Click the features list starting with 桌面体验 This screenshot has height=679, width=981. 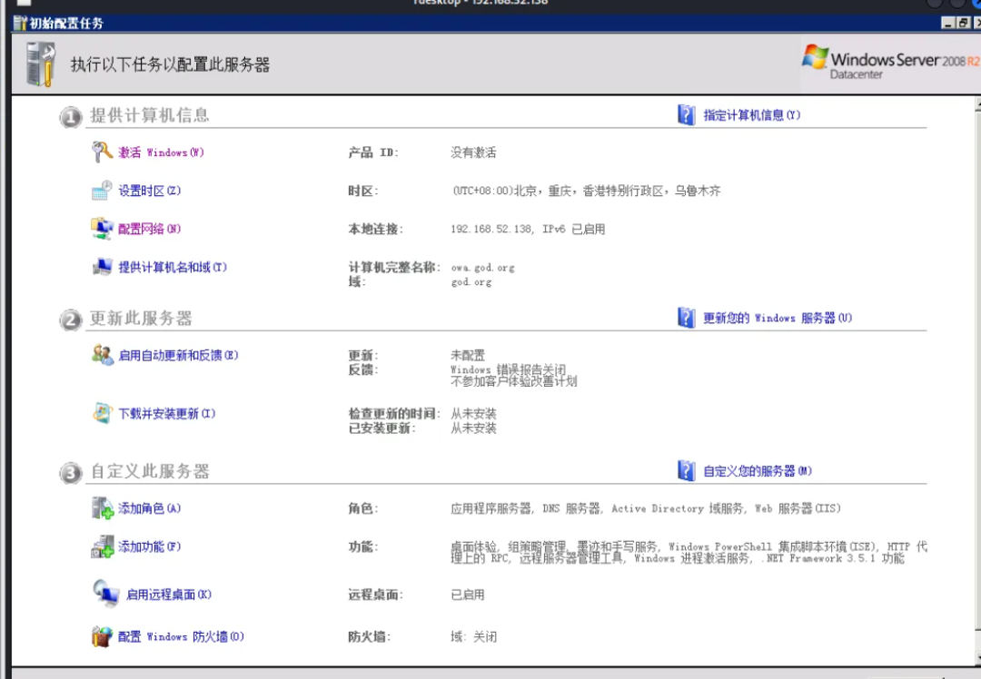tap(689, 552)
